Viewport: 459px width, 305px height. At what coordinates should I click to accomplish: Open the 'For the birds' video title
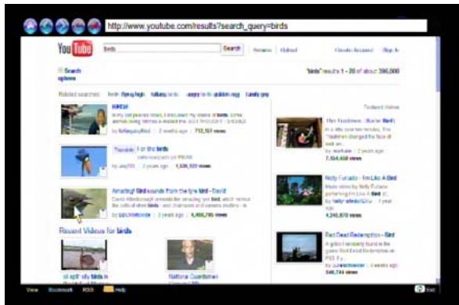tap(152, 149)
